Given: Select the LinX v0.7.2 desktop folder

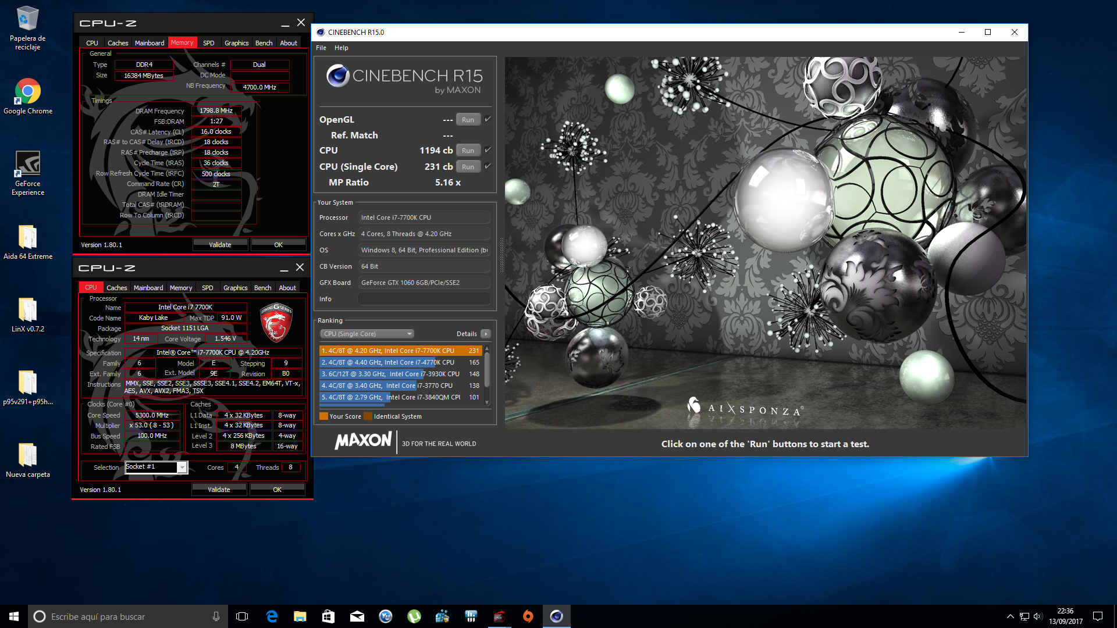Looking at the screenshot, I should point(27,315).
